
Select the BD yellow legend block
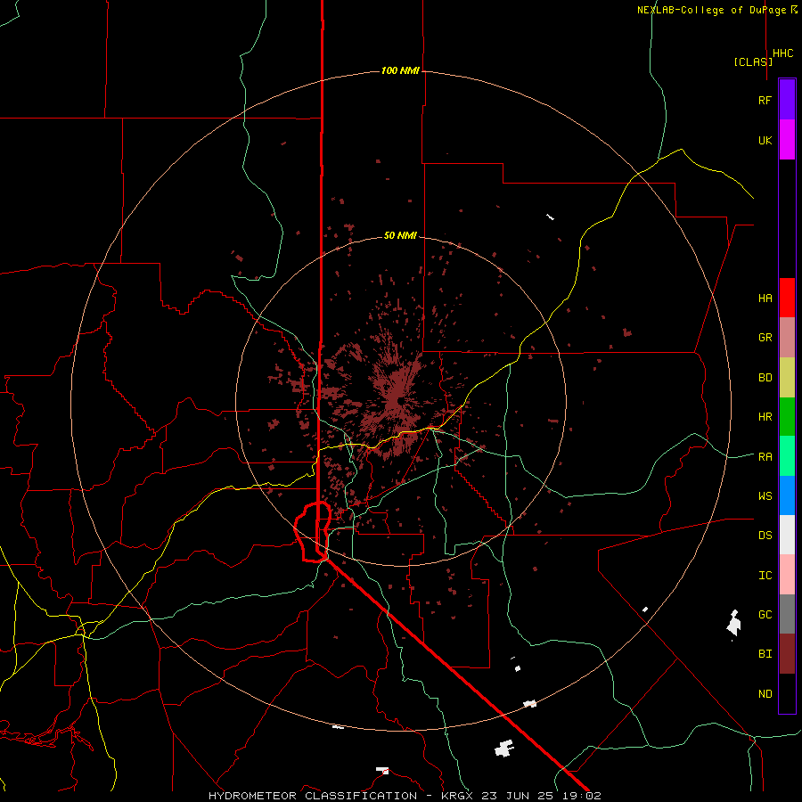[x=787, y=377]
